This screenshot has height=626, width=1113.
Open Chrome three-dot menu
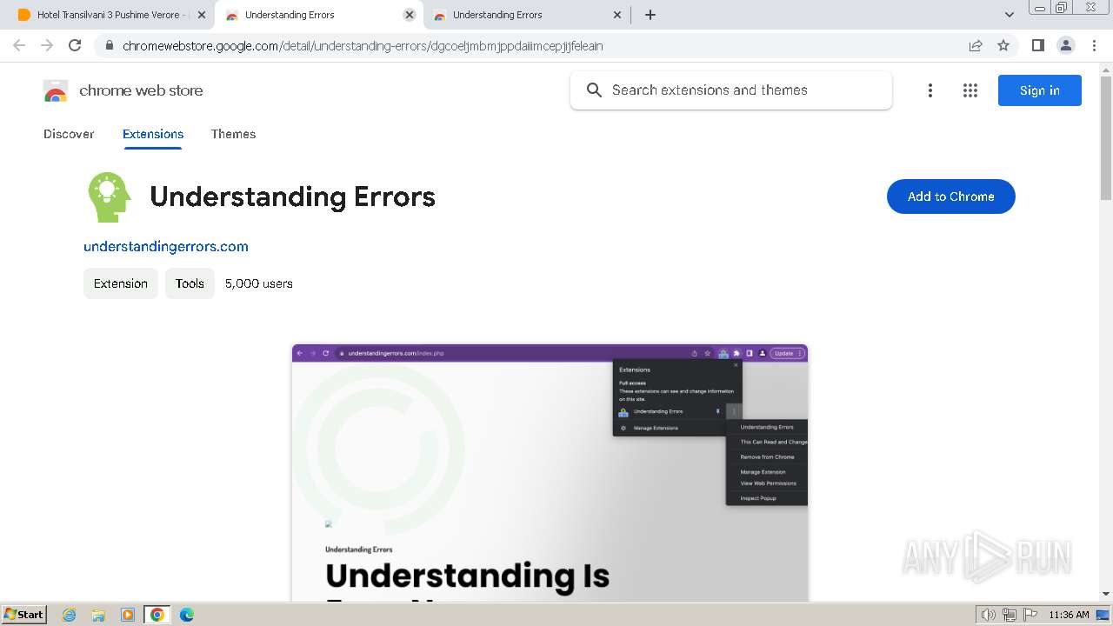(x=1095, y=45)
